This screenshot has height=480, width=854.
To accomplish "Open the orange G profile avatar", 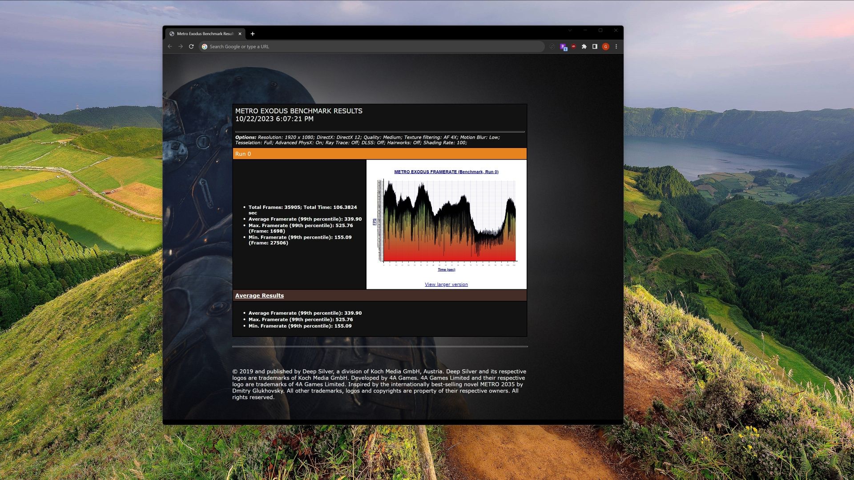I will tap(605, 46).
